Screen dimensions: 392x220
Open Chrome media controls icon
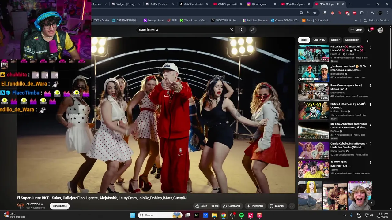(373, 13)
